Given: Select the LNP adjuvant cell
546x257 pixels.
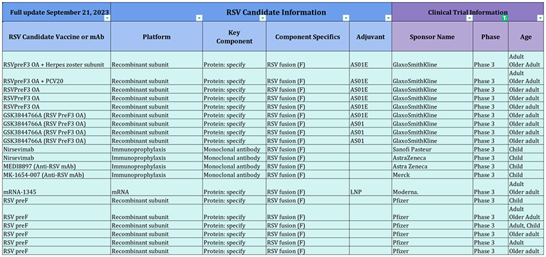Looking at the screenshot, I should (371, 187).
